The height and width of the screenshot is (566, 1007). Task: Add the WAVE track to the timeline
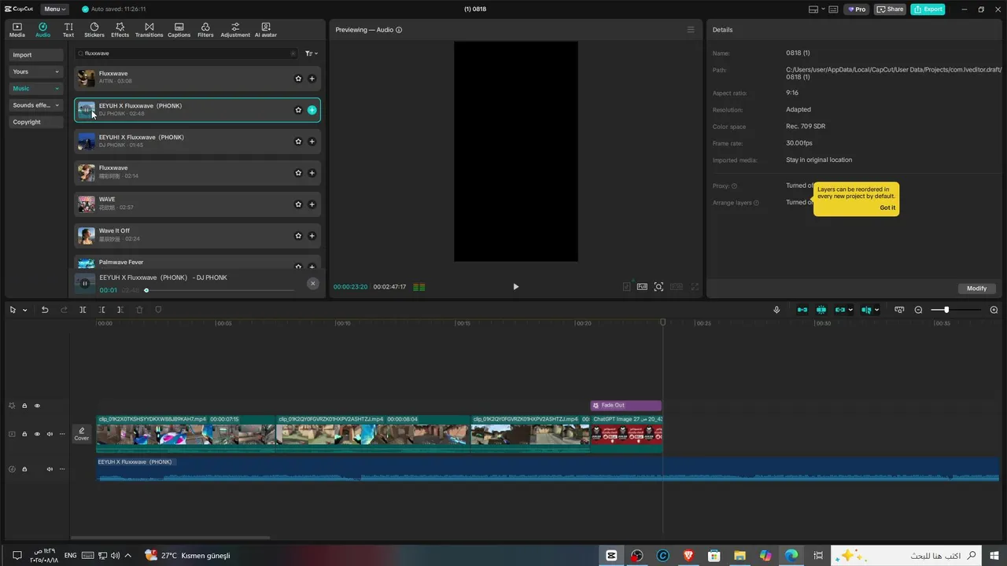pos(312,204)
